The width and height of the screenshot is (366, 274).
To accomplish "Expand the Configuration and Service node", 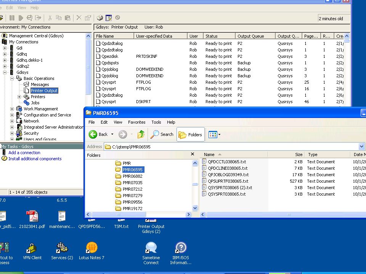I will 12,115.
